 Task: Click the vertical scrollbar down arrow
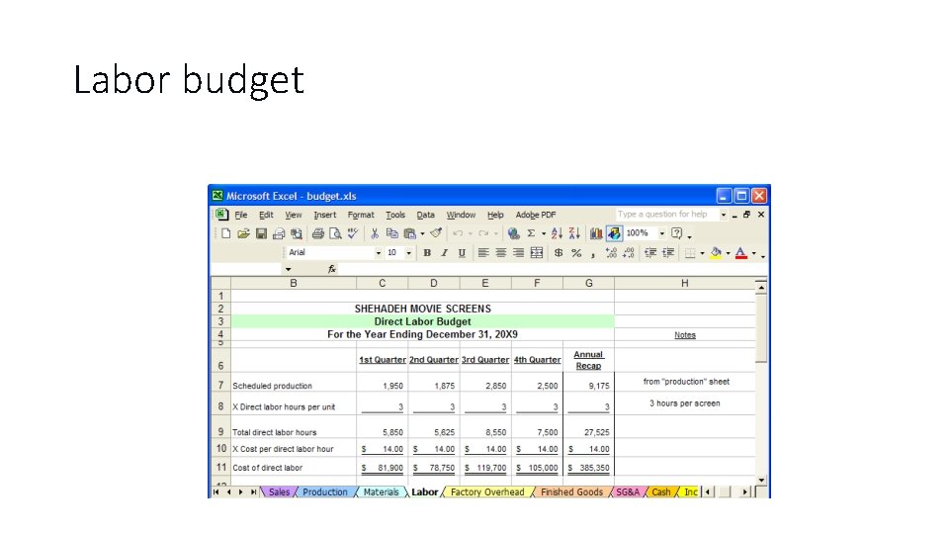coord(761,481)
